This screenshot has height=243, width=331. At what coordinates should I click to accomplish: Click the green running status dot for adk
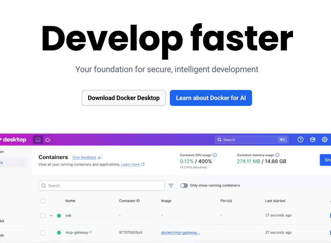[x=59, y=215]
